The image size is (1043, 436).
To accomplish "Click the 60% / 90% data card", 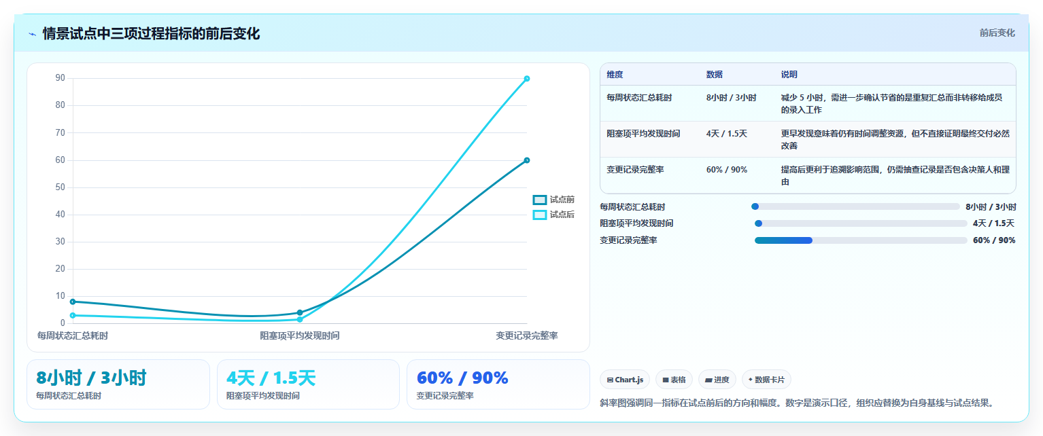I will pos(498,384).
